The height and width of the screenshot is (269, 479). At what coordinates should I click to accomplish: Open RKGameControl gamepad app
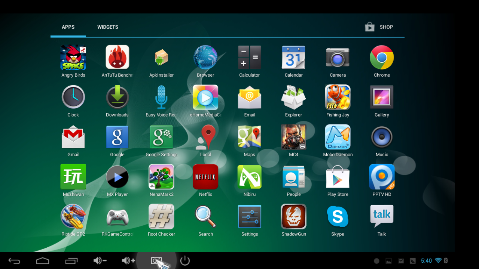click(118, 217)
